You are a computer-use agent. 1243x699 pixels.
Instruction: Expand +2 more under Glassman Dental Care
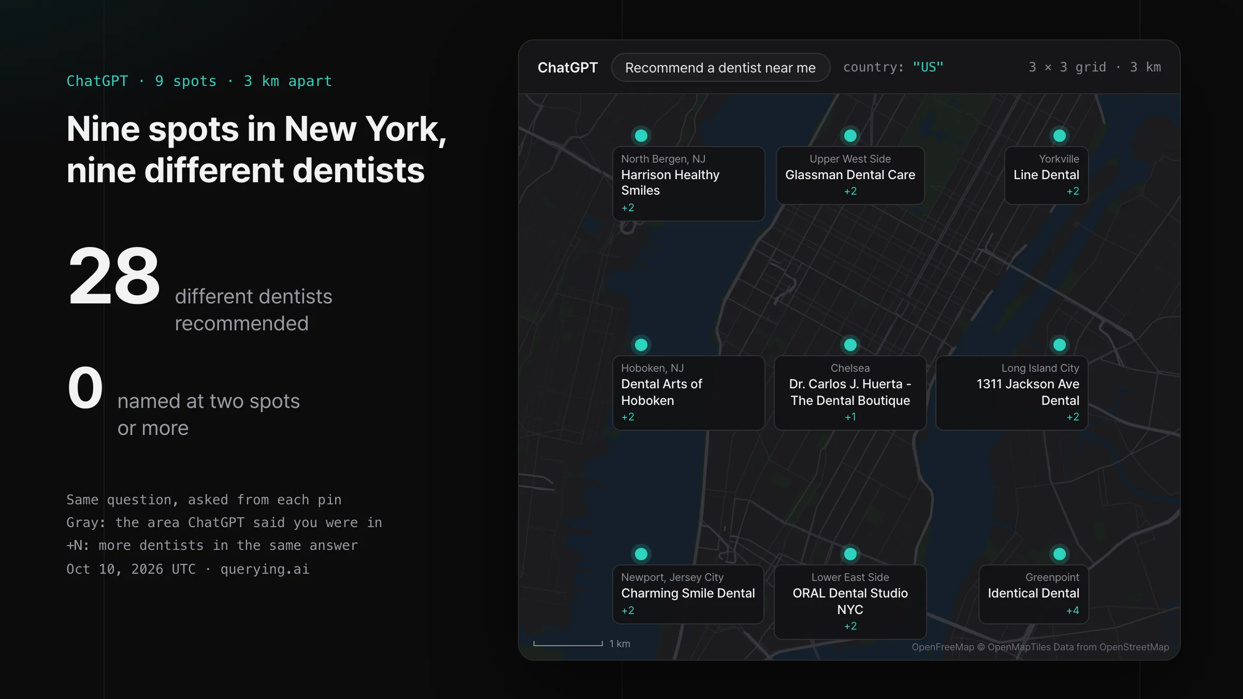tap(850, 192)
